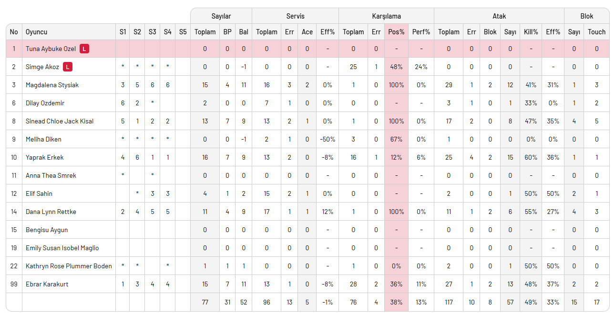Open player Magdalena Stysiak
Image resolution: width=615 pixels, height=315 pixels.
point(52,85)
